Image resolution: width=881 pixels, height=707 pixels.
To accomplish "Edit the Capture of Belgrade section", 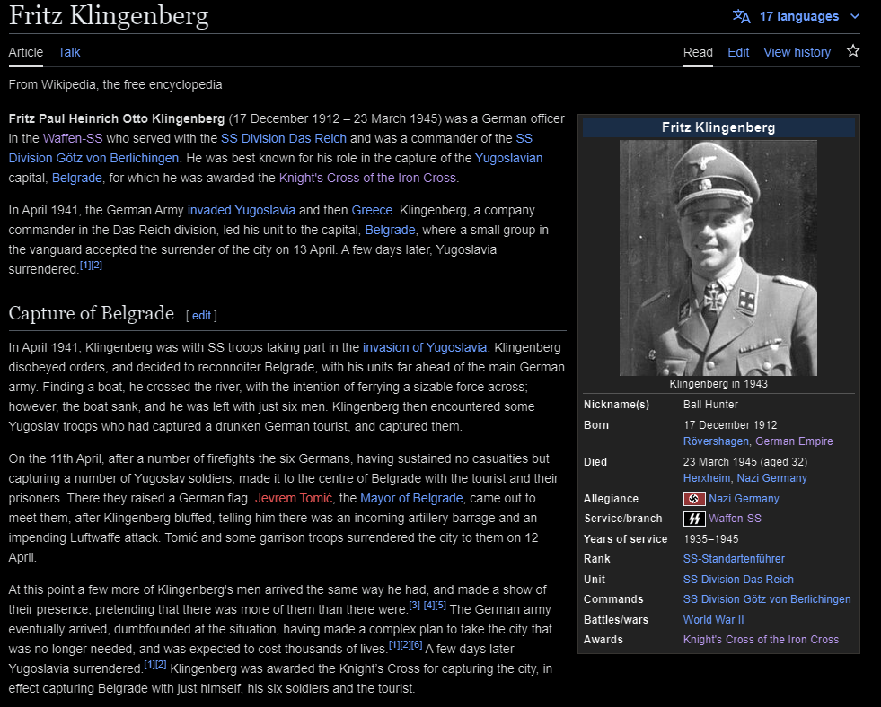I will tap(201, 315).
